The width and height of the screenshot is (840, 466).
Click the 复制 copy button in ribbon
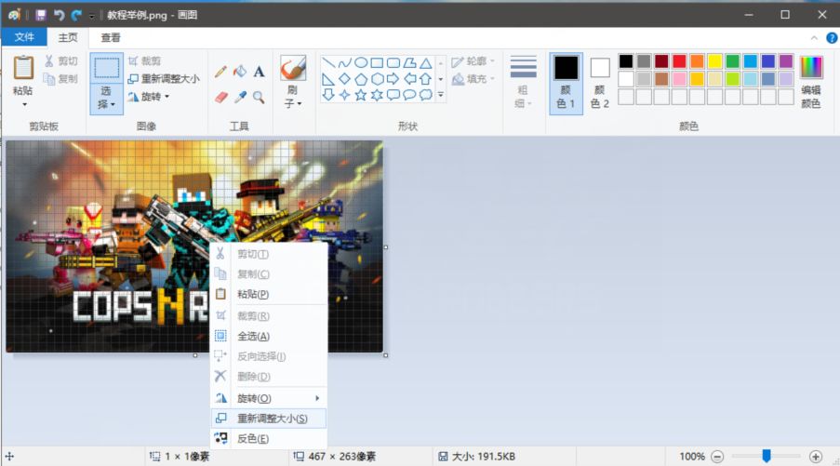pos(61,79)
